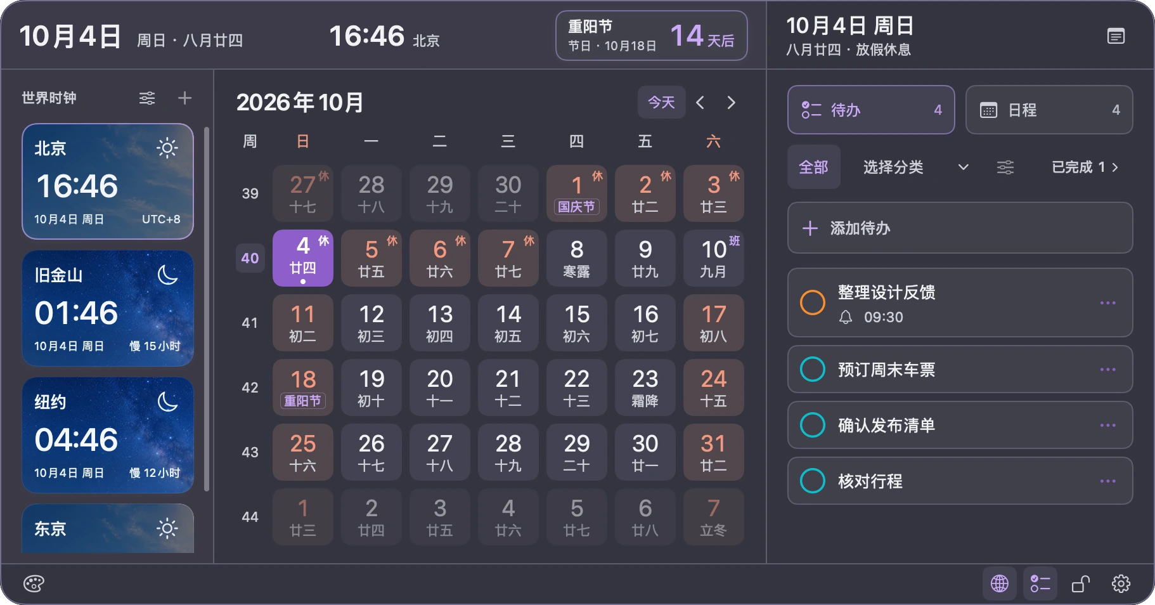Switch to the 日程 tab
This screenshot has width=1155, height=605.
1049,110
